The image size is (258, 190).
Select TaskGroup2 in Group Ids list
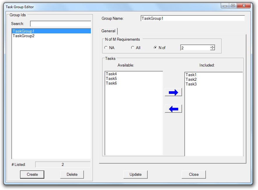click(x=24, y=36)
